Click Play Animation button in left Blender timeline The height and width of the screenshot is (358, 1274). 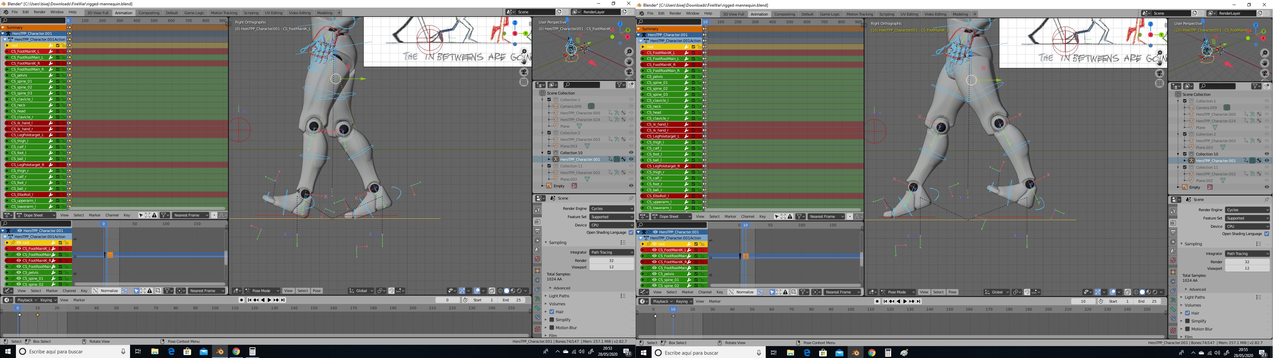click(x=269, y=300)
